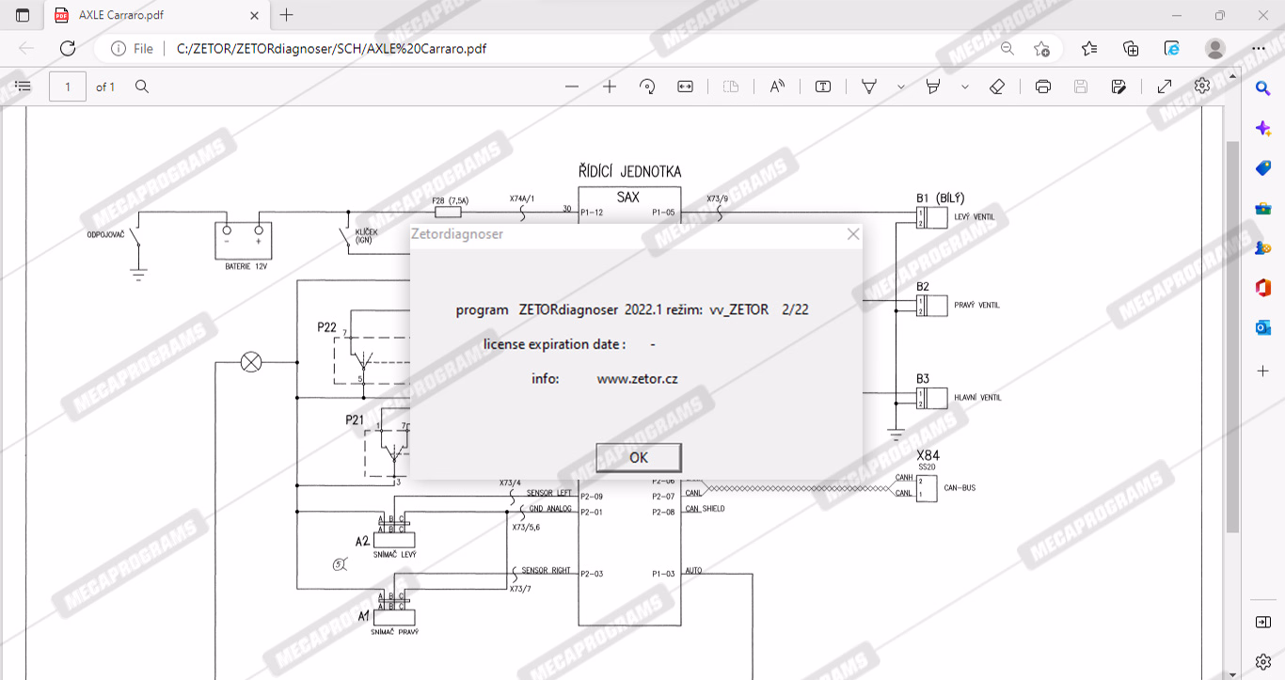Viewport: 1285px width, 680px height.
Task: Click the vertical scrollbar of the PDF
Action: (x=1233, y=339)
